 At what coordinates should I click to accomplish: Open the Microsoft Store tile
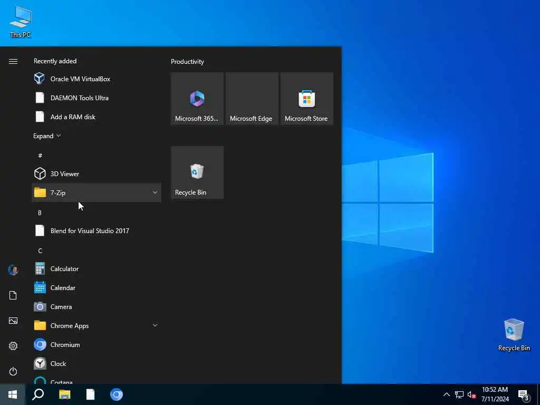(307, 99)
